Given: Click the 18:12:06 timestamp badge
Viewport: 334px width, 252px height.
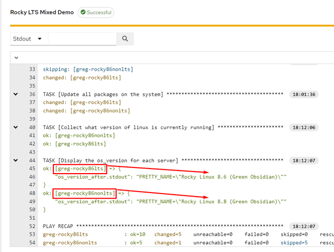Looking at the screenshot, I should pos(304,128).
